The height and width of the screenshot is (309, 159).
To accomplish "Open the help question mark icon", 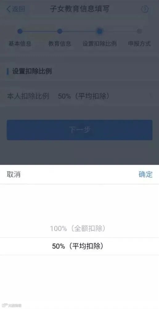I will 145,9.
